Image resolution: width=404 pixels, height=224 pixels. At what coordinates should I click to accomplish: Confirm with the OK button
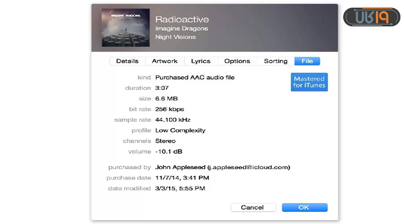(304, 207)
